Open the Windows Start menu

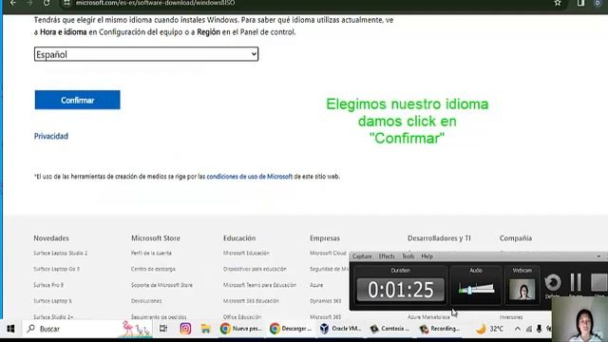click(x=10, y=329)
